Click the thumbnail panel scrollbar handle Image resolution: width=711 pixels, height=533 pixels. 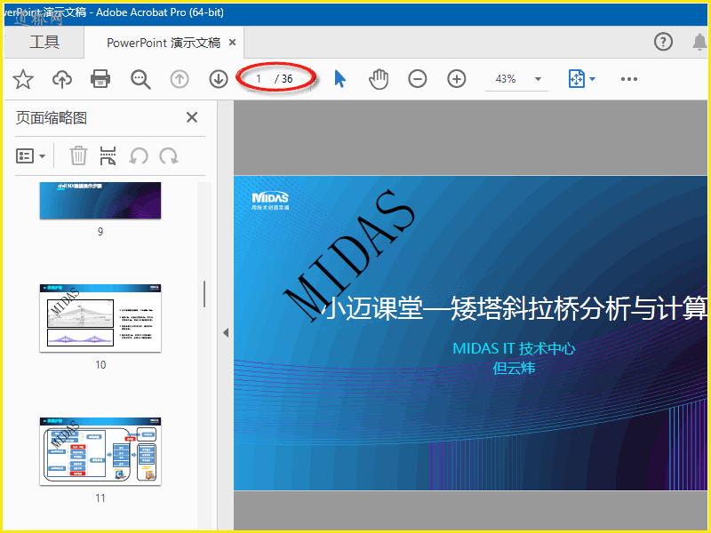pos(204,294)
